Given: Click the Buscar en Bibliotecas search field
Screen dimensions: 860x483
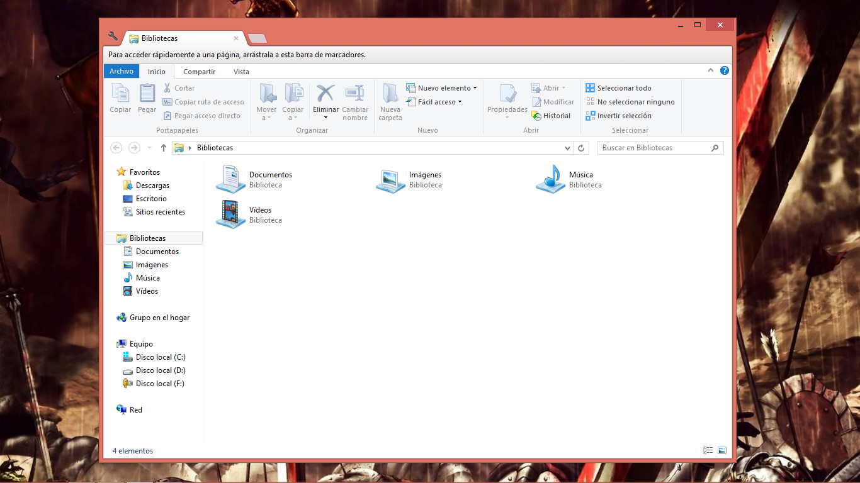Looking at the screenshot, I should (x=655, y=147).
